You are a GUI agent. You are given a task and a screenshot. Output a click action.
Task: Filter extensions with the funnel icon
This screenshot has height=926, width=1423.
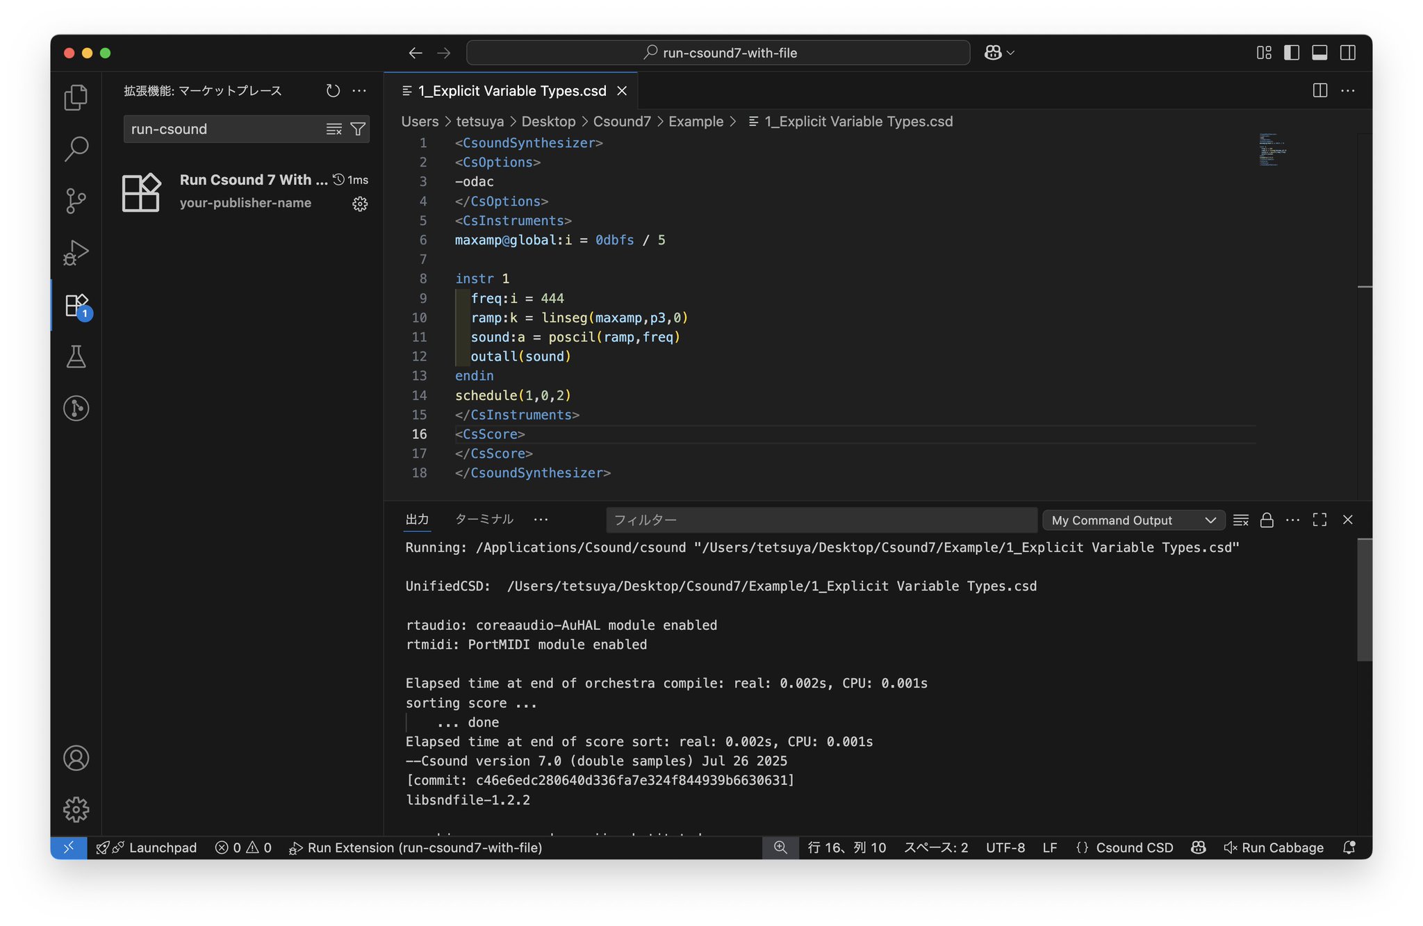(358, 129)
